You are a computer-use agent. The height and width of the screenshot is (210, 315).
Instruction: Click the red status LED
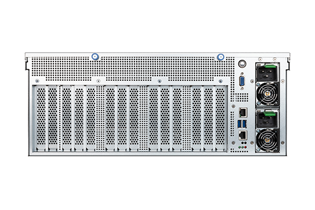[246, 148]
